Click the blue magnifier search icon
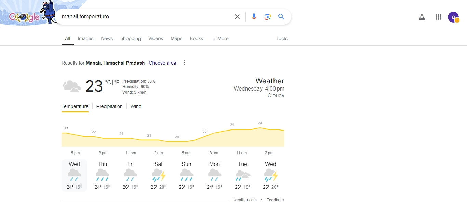The image size is (467, 219). pyautogui.click(x=281, y=17)
